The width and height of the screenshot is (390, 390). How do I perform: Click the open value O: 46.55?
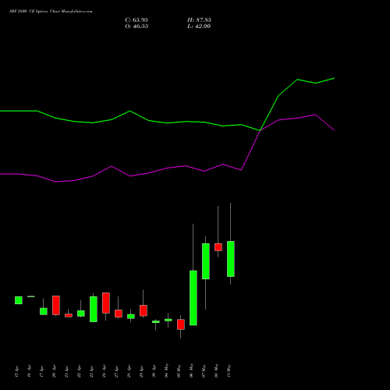point(136,27)
